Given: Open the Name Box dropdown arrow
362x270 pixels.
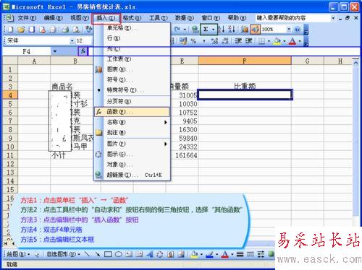Looking at the screenshot, I should [x=55, y=51].
